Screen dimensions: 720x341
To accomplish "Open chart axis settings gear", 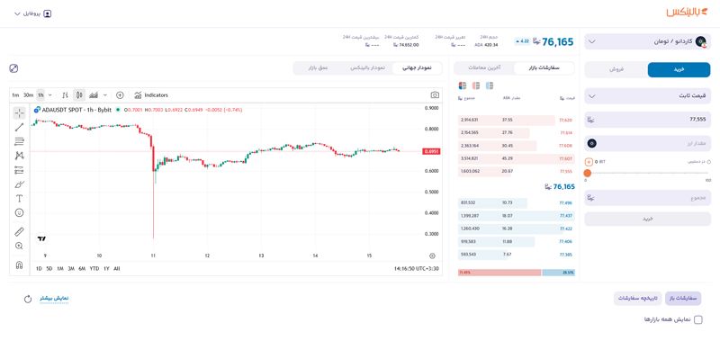I will [x=432, y=256].
